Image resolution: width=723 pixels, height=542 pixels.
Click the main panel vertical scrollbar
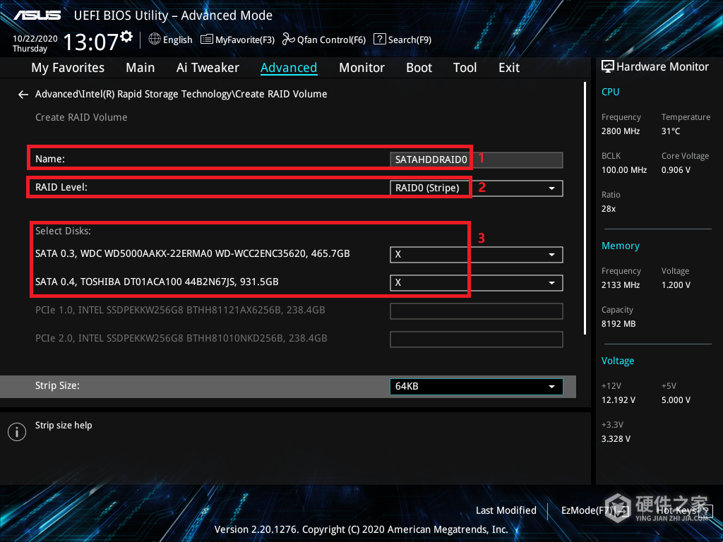click(585, 208)
